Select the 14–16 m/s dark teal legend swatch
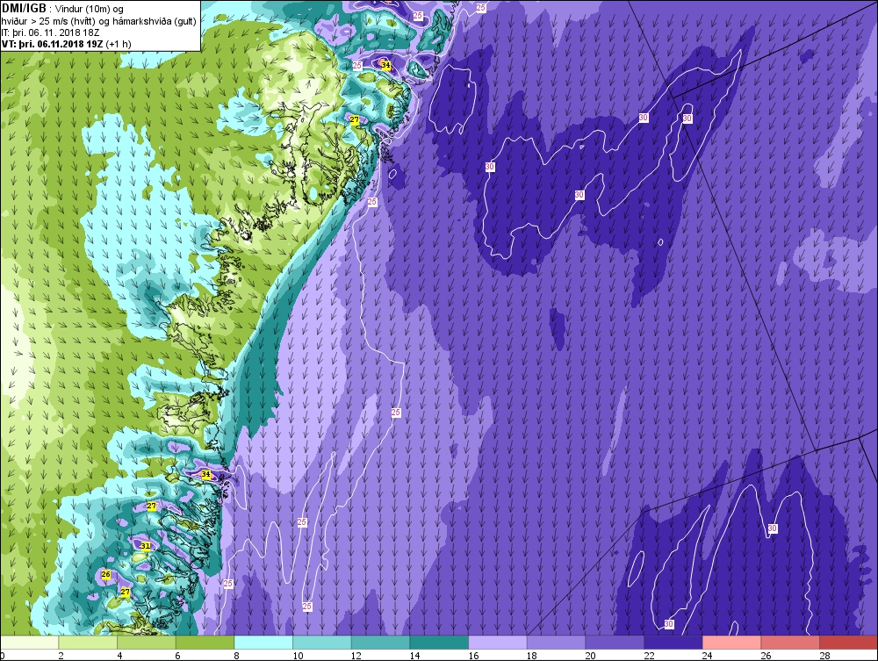This screenshot has height=661, width=878. pos(439,643)
